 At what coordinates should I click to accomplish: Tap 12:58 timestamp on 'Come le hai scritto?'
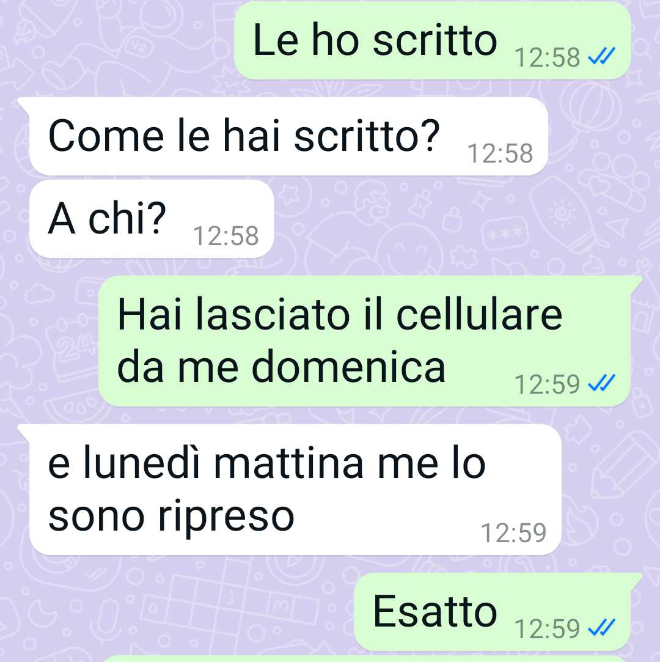tap(500, 153)
